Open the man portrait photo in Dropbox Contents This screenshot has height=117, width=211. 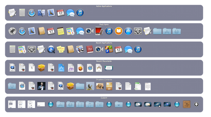click(x=41, y=86)
